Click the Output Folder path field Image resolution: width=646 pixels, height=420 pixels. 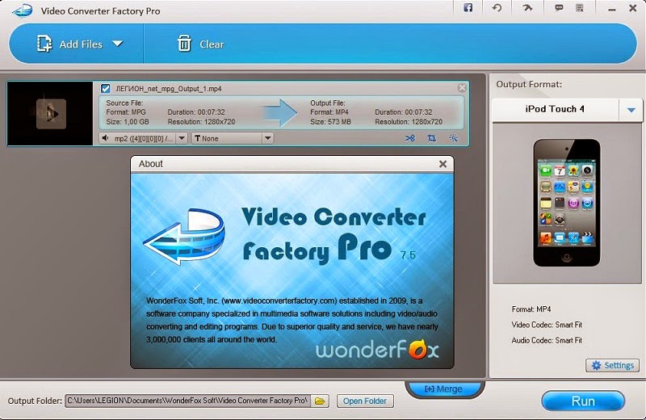187,401
